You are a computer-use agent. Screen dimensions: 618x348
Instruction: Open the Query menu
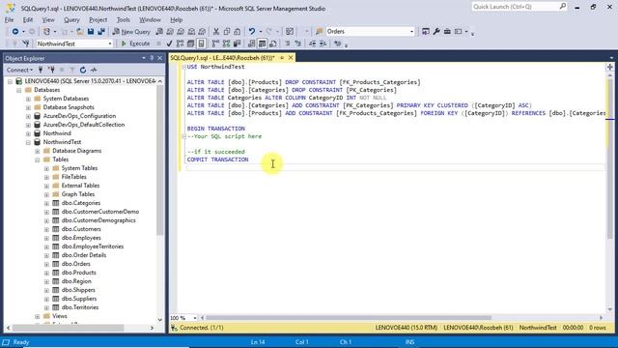71,19
